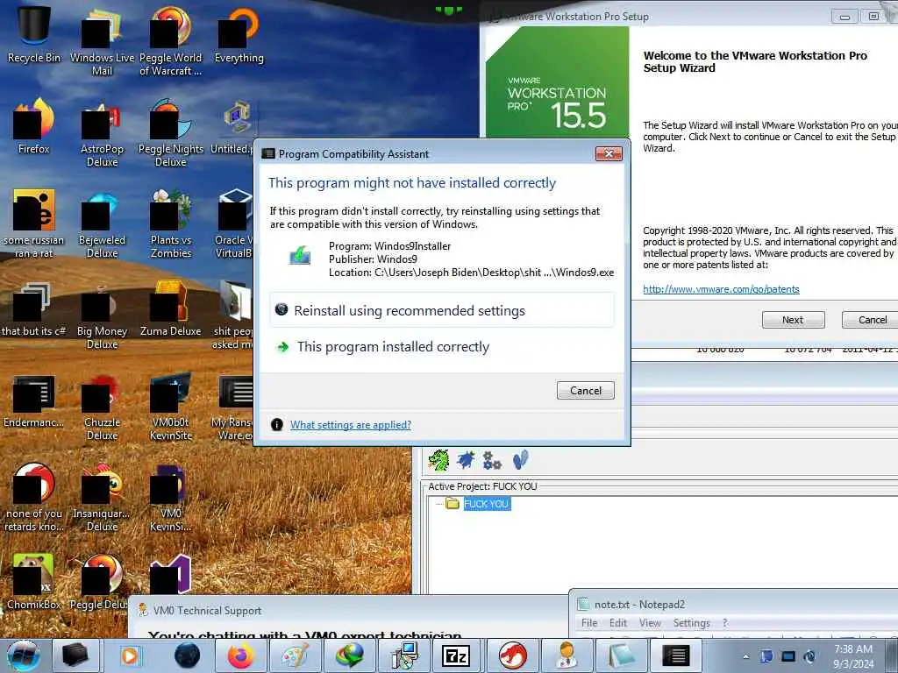
Task: Show hidden system tray icons arrow
Action: coord(745,656)
